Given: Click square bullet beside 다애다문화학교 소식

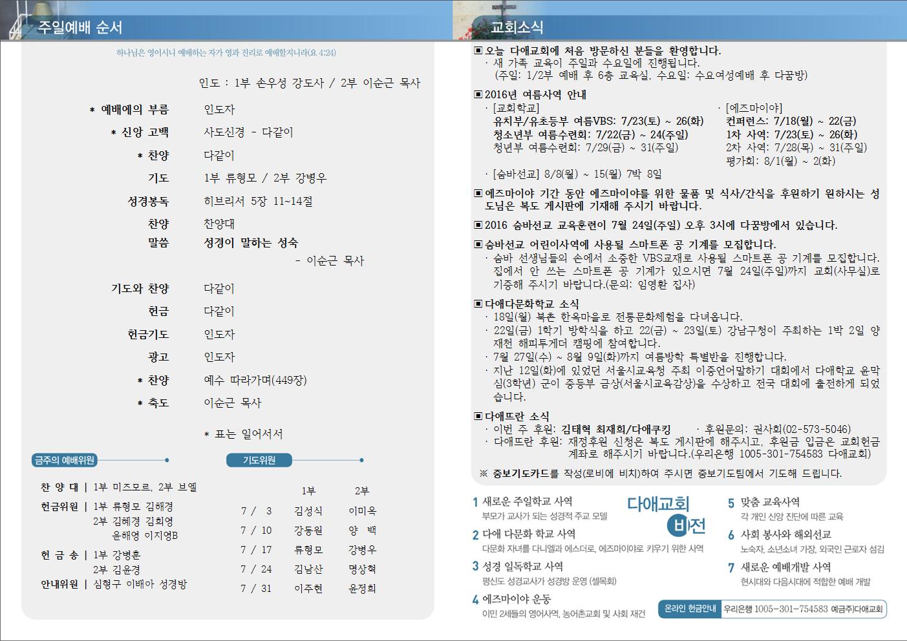Looking at the screenshot, I should tap(478, 304).
